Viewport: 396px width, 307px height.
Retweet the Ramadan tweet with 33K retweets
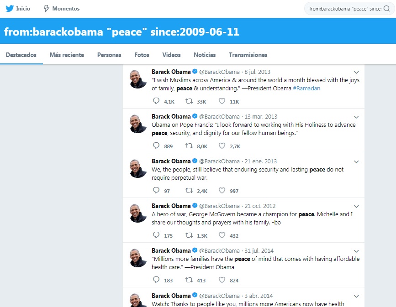coord(189,101)
